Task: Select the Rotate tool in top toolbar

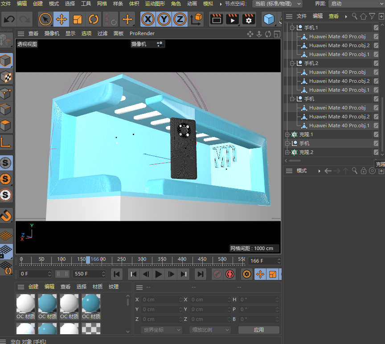Action: [x=94, y=20]
